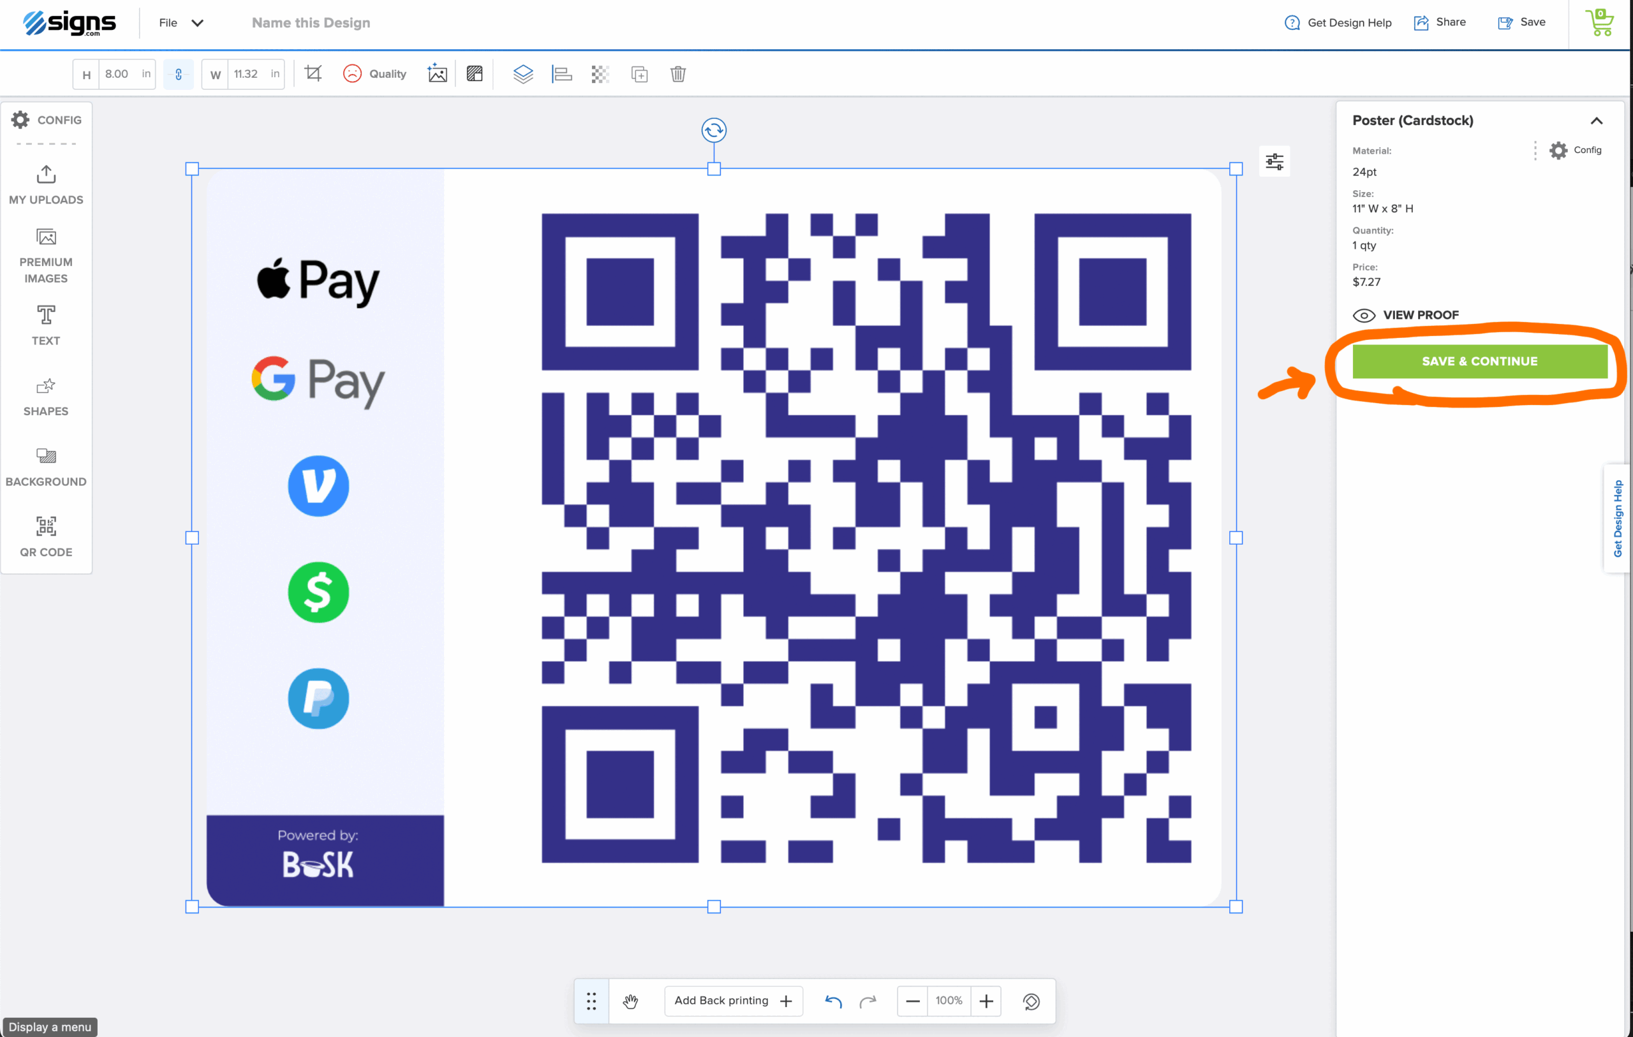Open the Background sidebar panel

(46, 467)
